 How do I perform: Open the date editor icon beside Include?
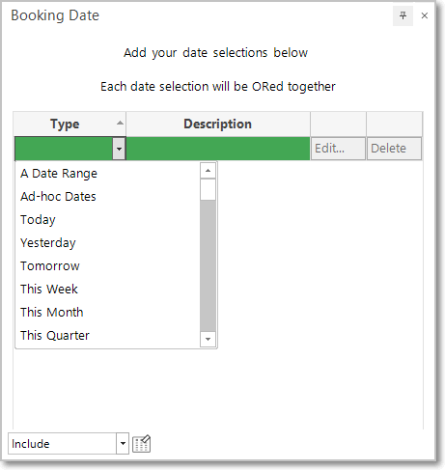pyautogui.click(x=142, y=444)
